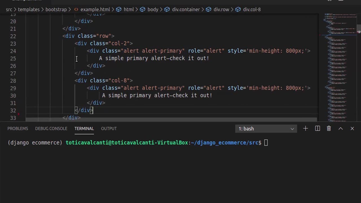Select 'example.html' in the breadcrumb
Image resolution: width=361 pixels, height=203 pixels.
coord(95,9)
